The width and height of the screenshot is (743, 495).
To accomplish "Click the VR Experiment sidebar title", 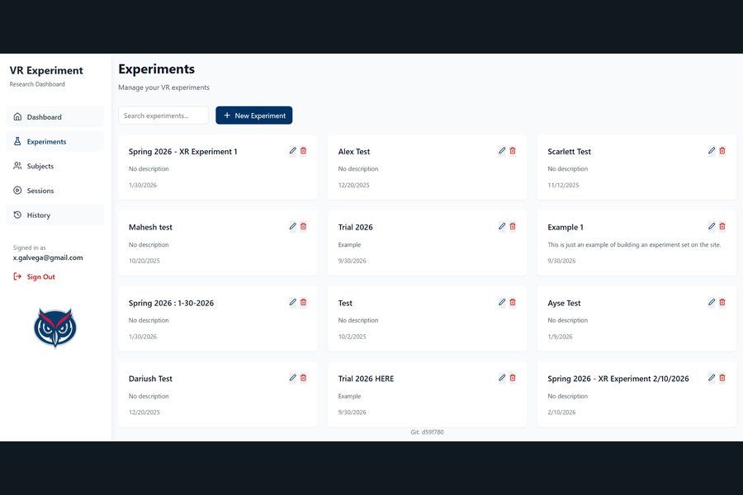I will click(x=46, y=71).
